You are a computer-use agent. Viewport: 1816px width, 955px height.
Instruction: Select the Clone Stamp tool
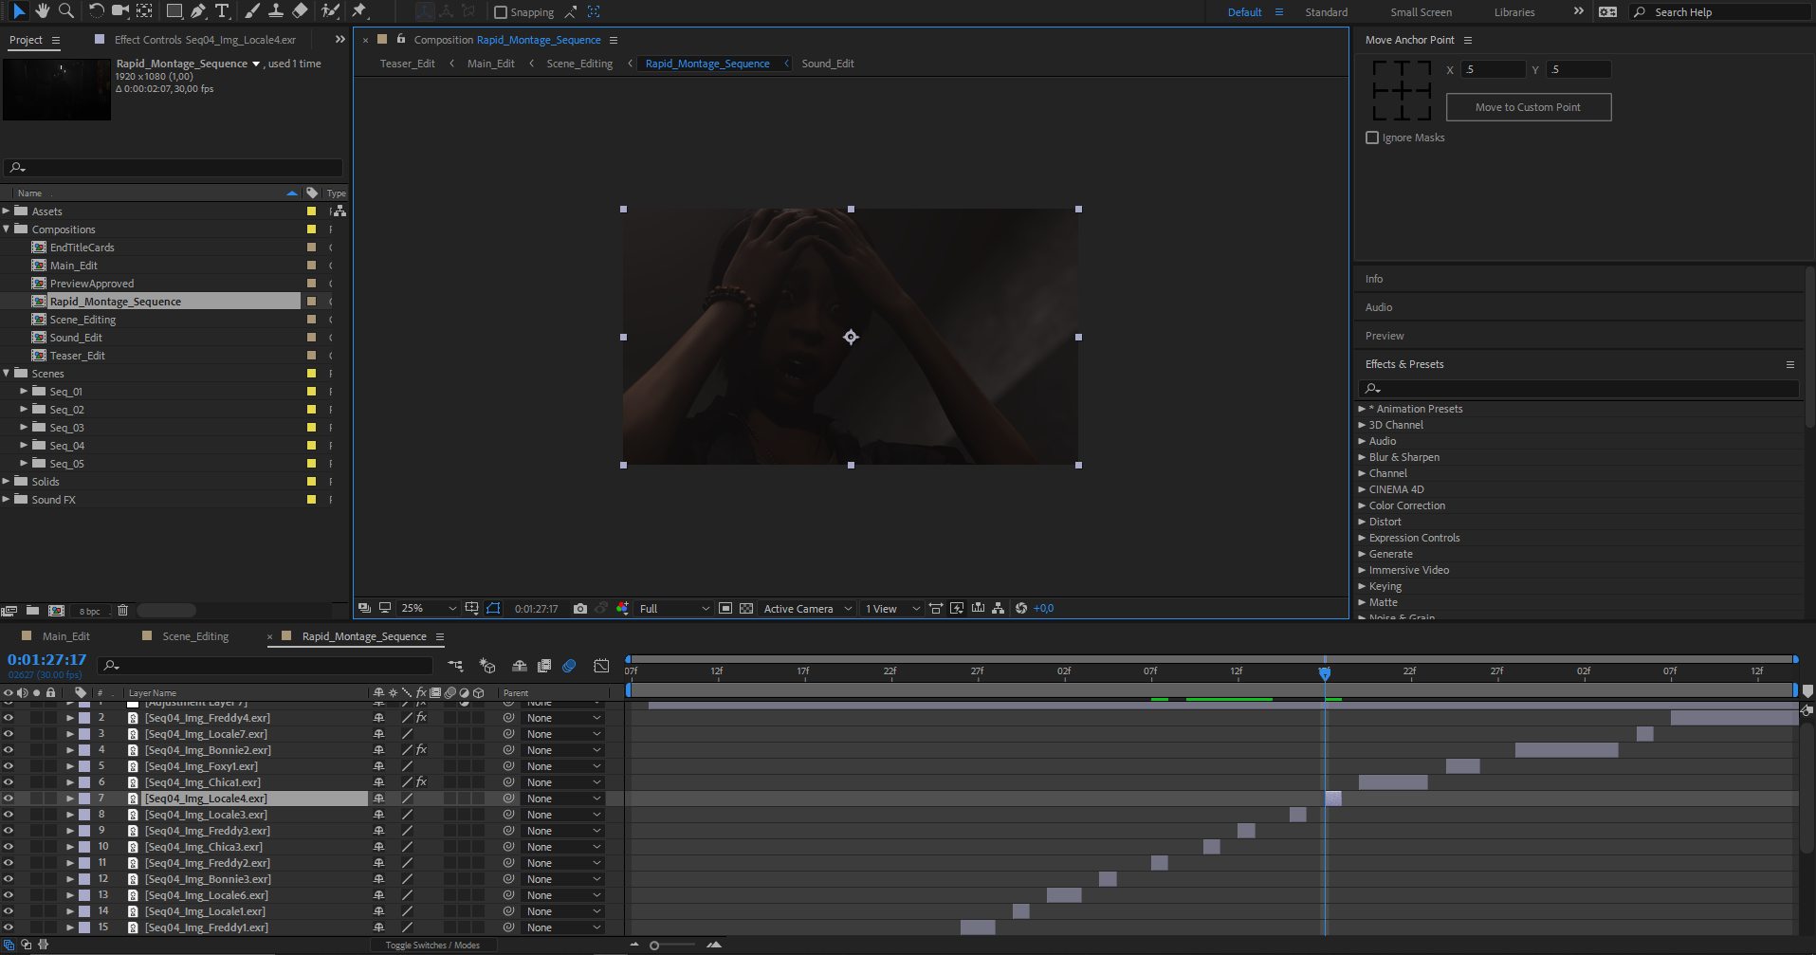coord(276,11)
